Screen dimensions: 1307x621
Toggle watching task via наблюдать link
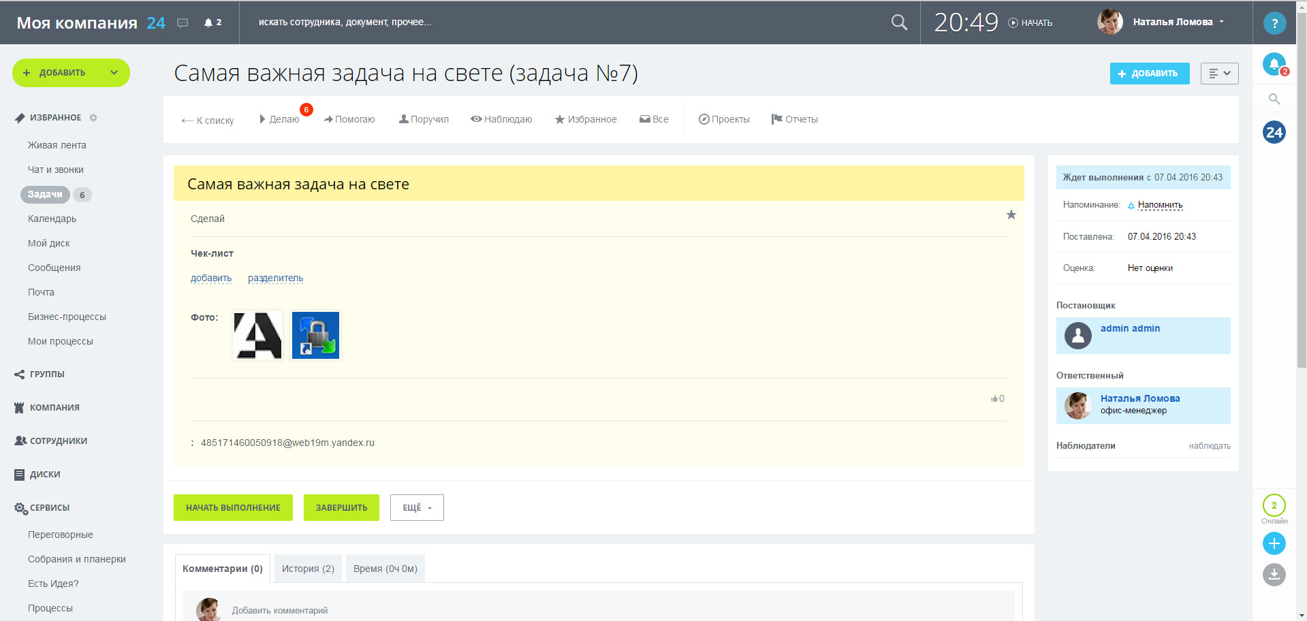pyautogui.click(x=1209, y=446)
